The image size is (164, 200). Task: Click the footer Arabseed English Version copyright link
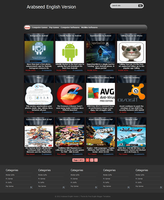click(x=70, y=197)
